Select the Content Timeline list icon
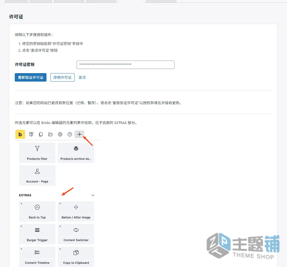Viewport: 287px width, 267px height. [37, 252]
